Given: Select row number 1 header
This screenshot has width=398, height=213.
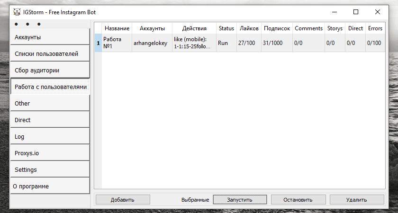Looking at the screenshot, I should [x=98, y=43].
